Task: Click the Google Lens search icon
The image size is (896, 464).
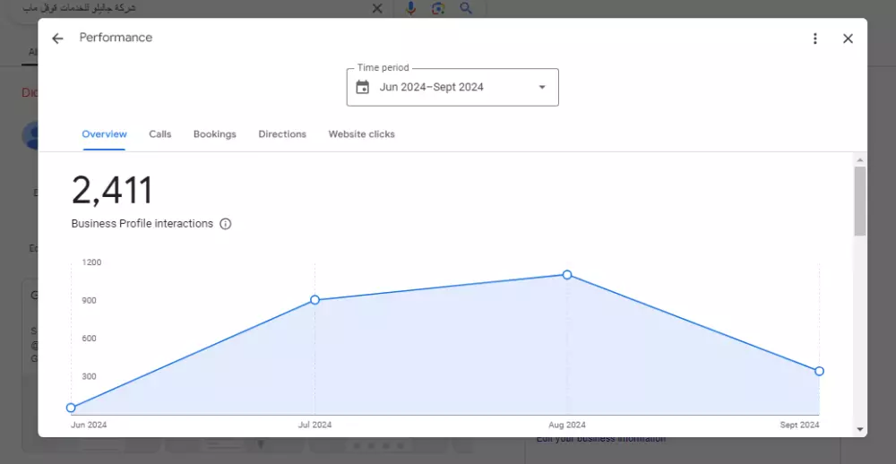Action: point(438,8)
